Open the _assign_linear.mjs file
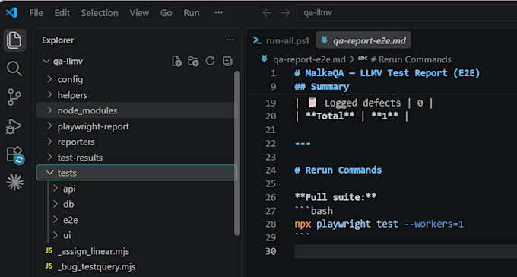Screen dimensions: 517x277 (137, 251)
